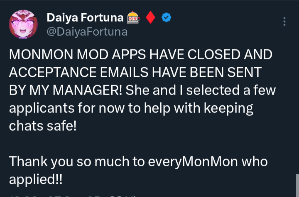Click the Daiya Fortuna display name

(x=85, y=18)
